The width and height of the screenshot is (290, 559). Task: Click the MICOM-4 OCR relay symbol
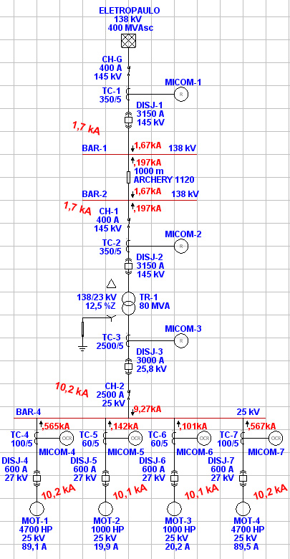tap(67, 438)
